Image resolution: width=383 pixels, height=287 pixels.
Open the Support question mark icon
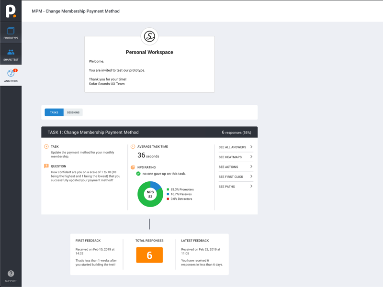click(11, 273)
